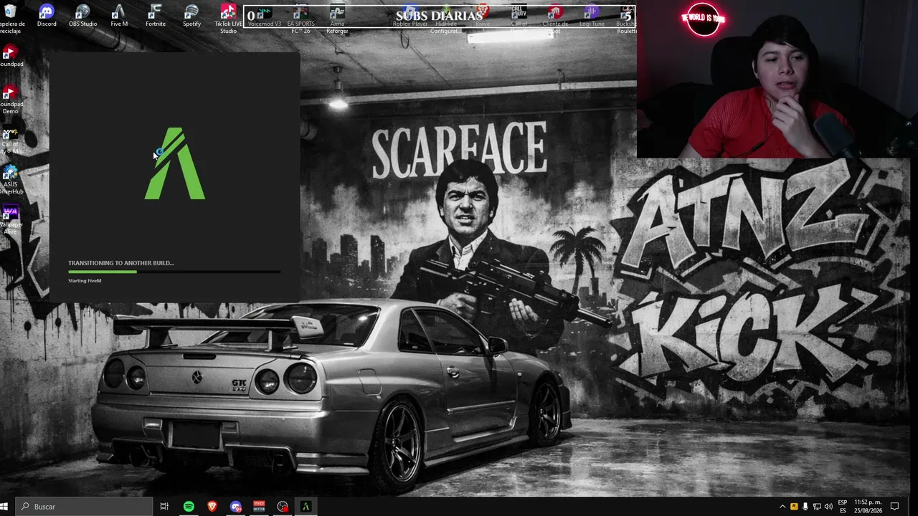This screenshot has width=918, height=516.
Task: Click the FiveM logo in the launcher
Action: 175,163
